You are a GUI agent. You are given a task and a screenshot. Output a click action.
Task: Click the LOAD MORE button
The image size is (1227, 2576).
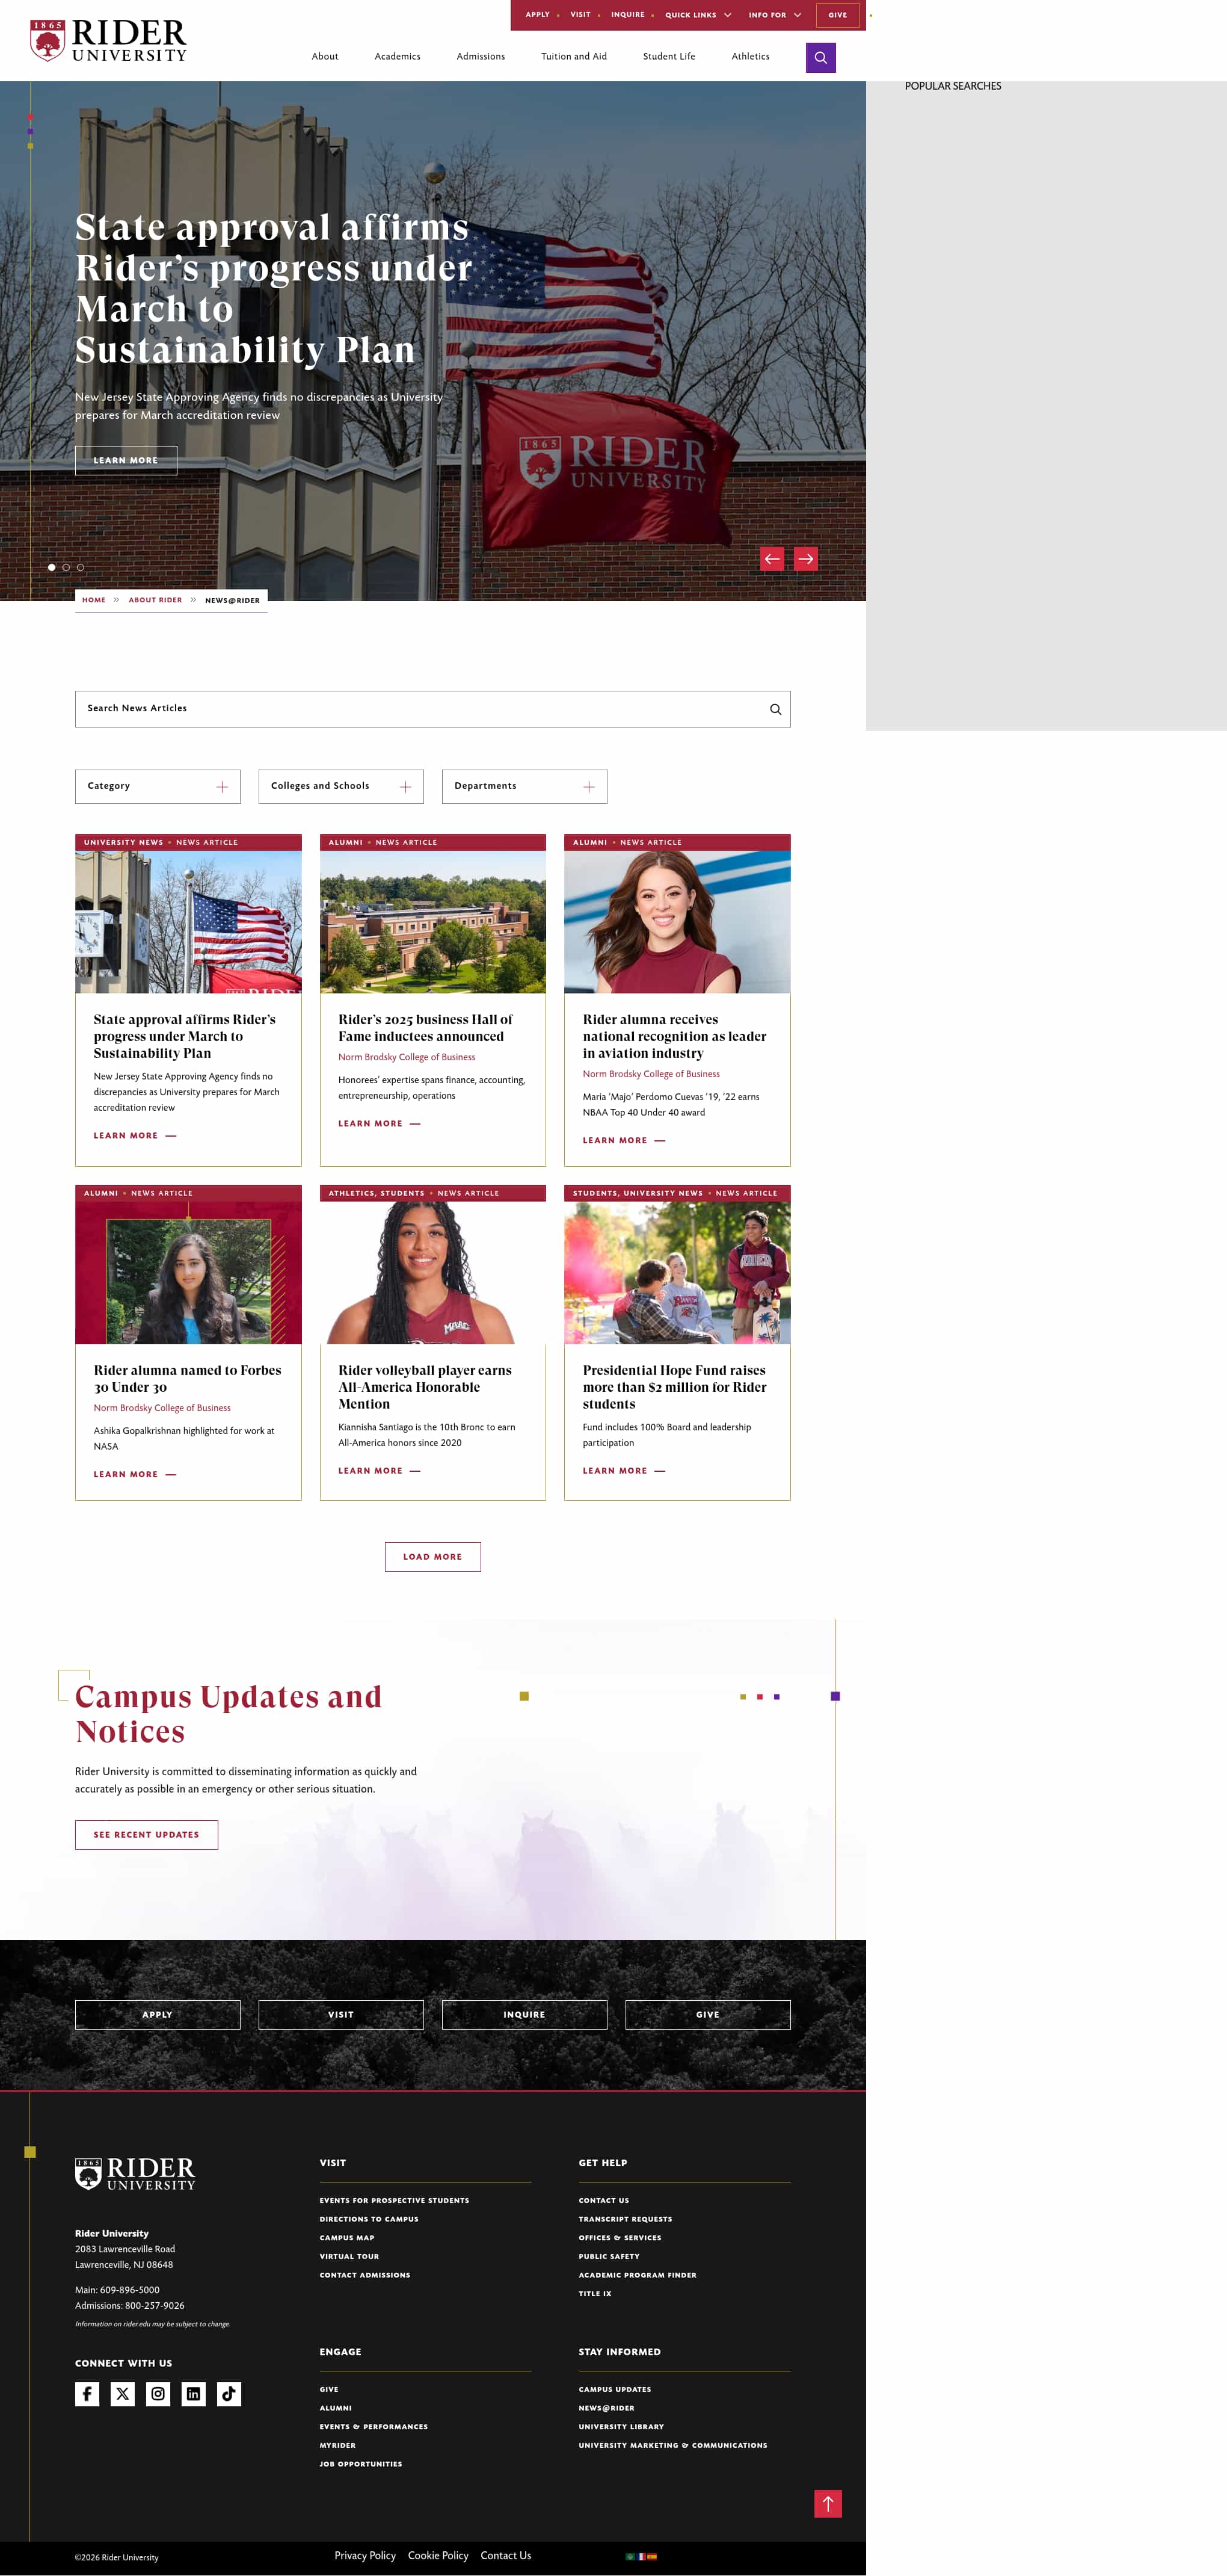[432, 1556]
